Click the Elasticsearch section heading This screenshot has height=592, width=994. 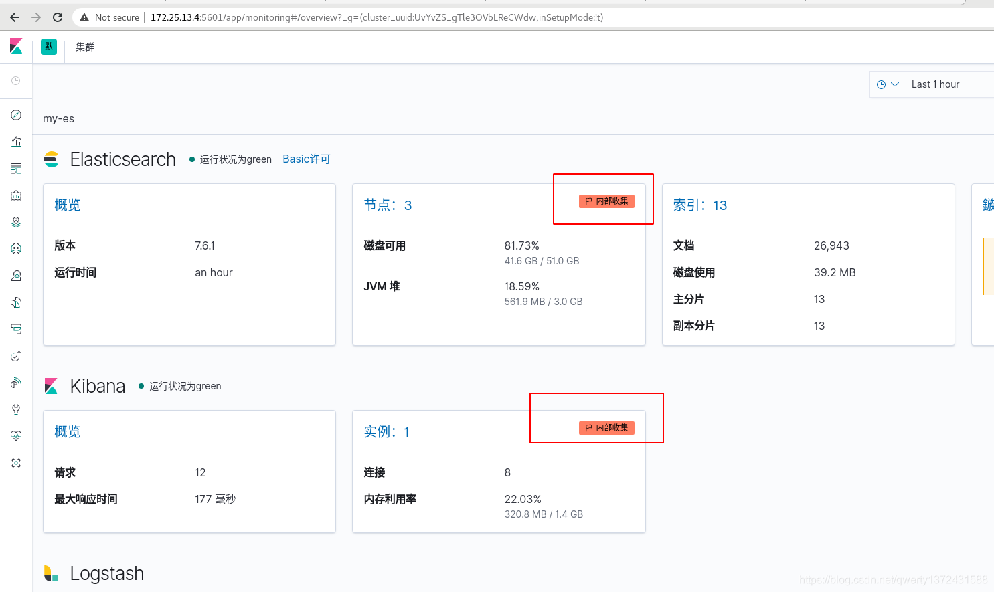[123, 159]
